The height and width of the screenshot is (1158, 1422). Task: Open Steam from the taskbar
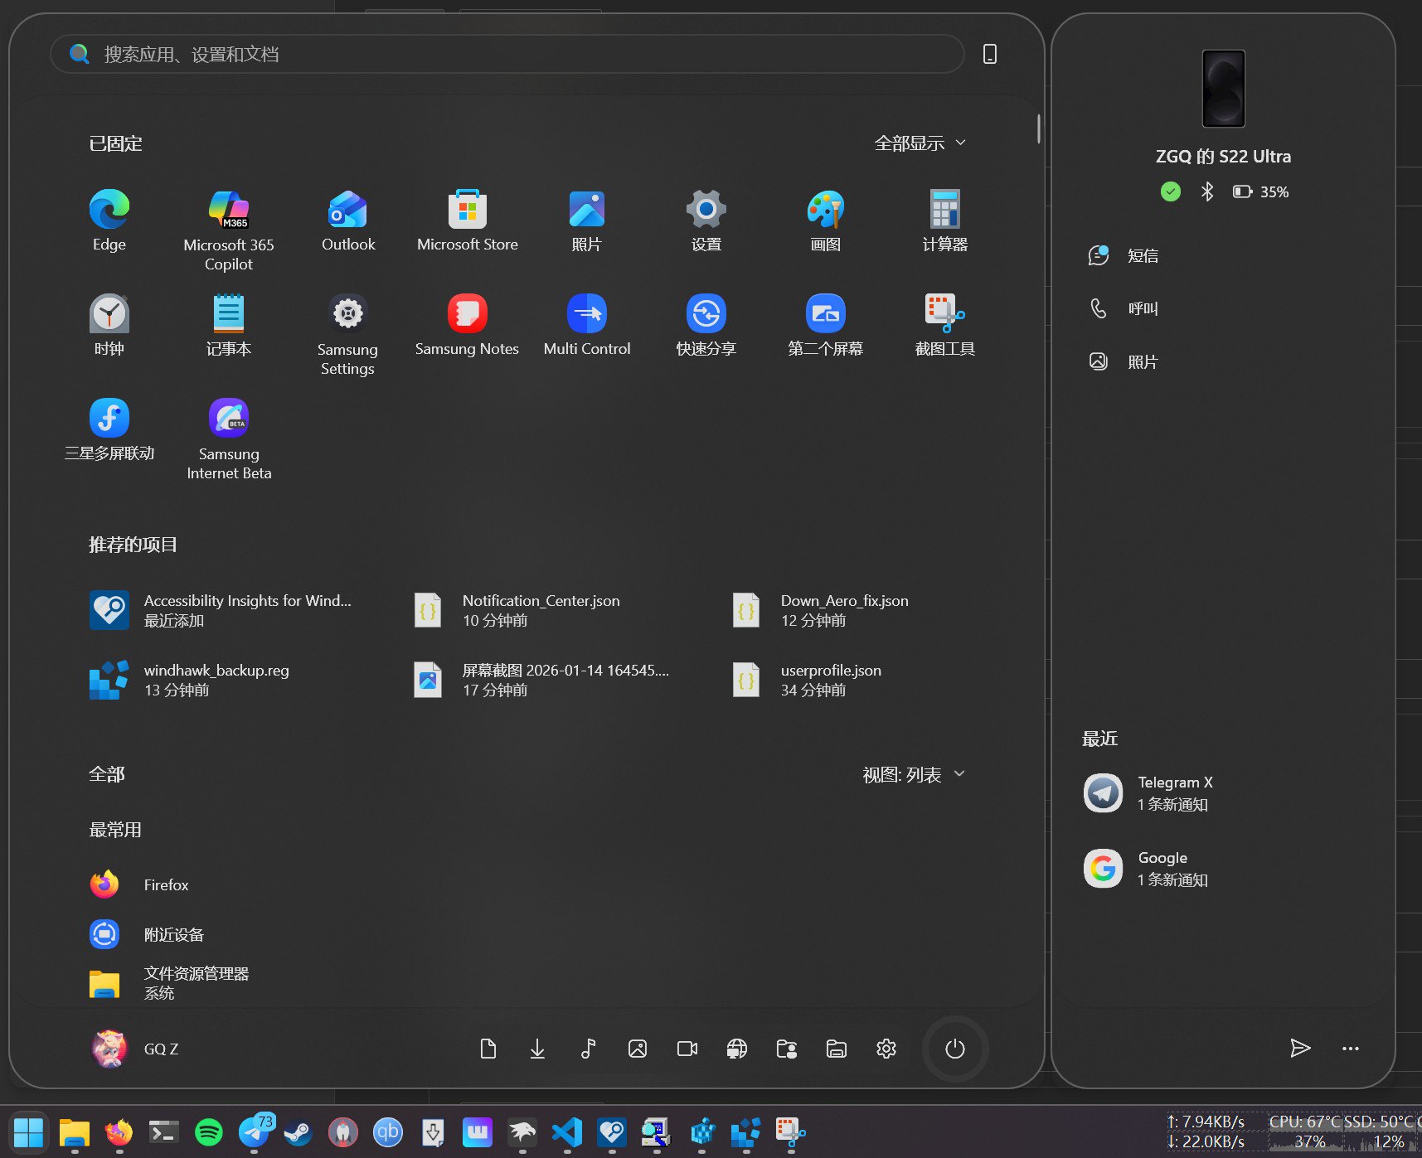[298, 1131]
